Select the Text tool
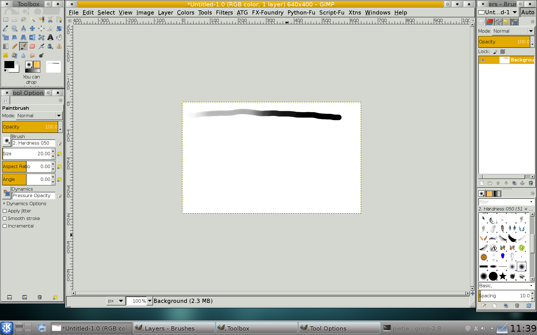537x335 pixels. point(50,37)
